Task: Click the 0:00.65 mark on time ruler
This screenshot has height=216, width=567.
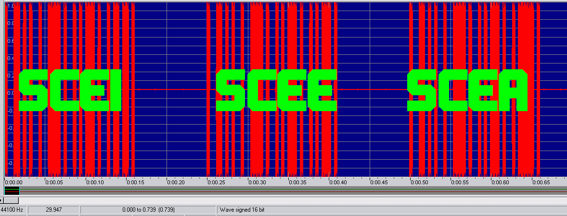Action: [541, 182]
